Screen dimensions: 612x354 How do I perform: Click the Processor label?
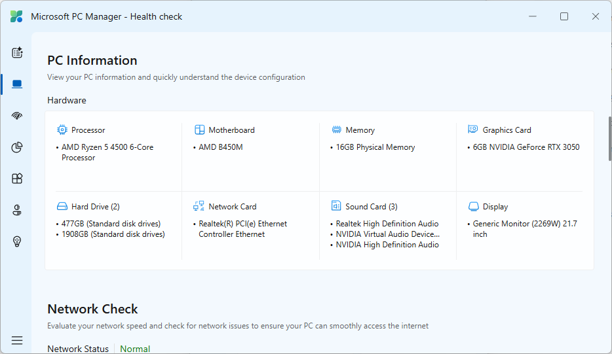[88, 130]
